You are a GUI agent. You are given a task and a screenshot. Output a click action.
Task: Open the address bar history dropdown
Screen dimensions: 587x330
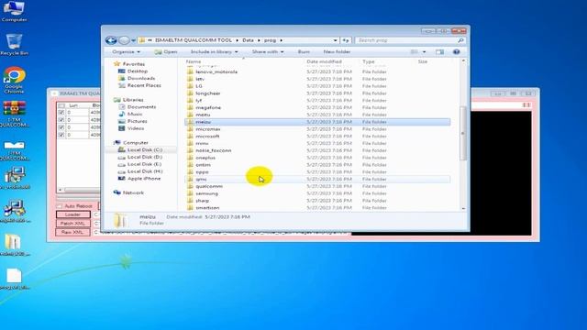tap(335, 40)
